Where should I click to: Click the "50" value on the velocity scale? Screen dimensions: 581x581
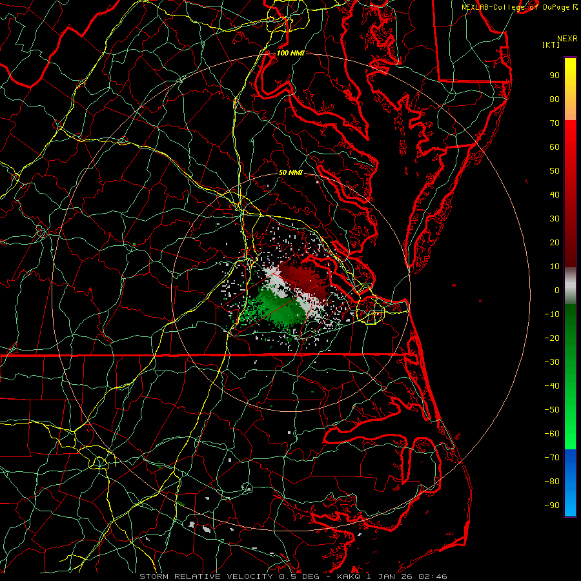pos(555,171)
